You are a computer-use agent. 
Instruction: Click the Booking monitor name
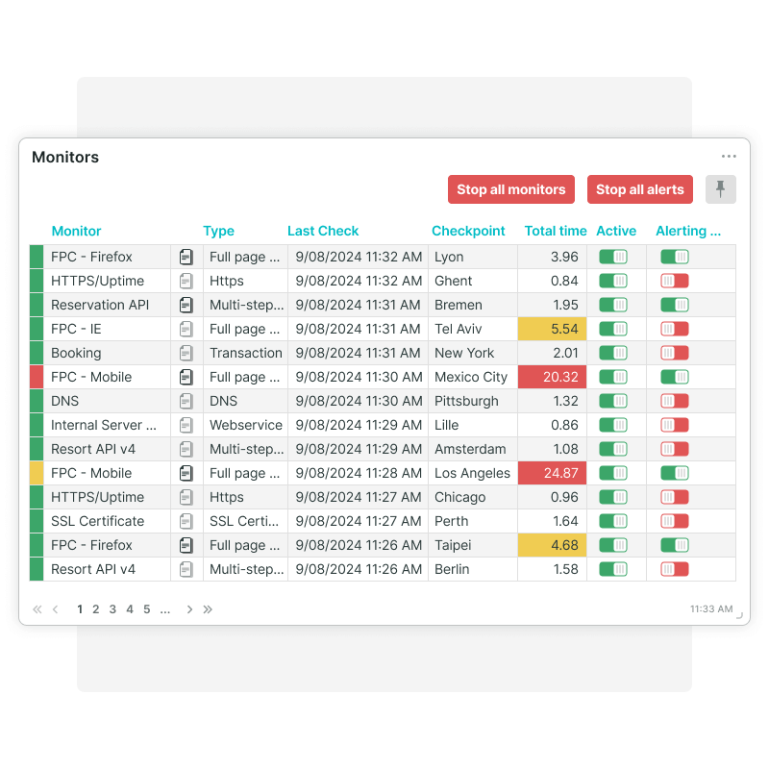76,353
